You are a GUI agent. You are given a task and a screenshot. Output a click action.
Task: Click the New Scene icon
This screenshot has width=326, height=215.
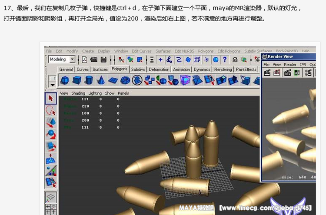[84, 60]
